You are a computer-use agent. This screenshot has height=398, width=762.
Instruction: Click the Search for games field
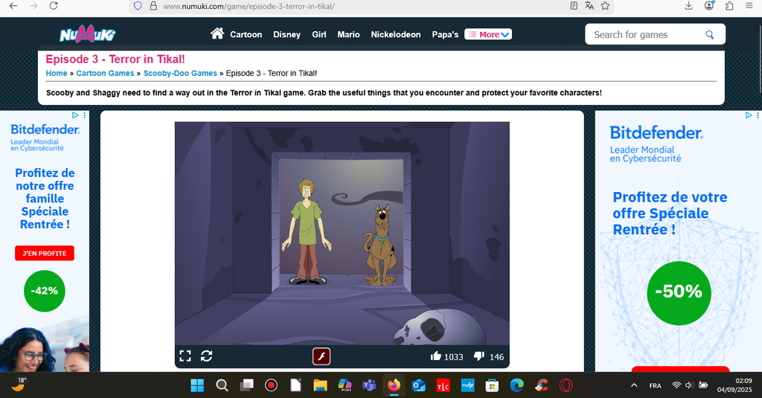[644, 34]
